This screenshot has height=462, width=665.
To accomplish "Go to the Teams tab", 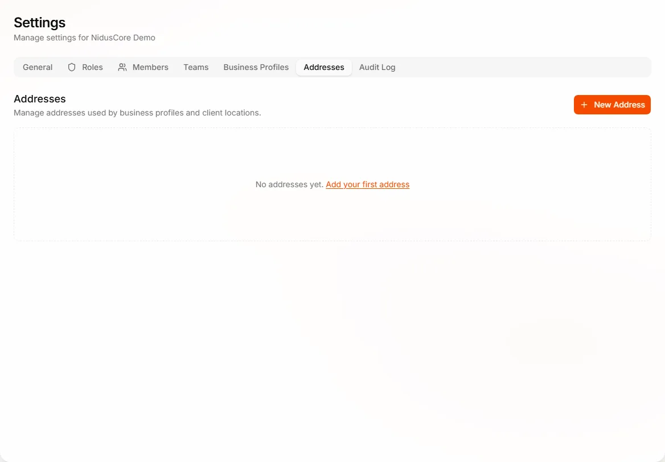I will pos(196,67).
